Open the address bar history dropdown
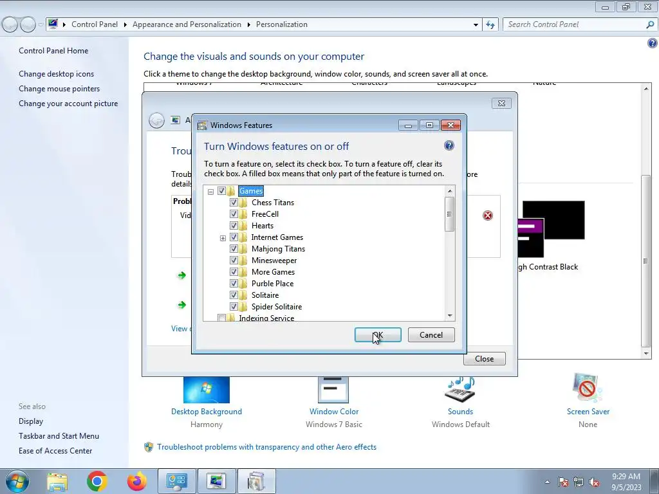 click(476, 25)
